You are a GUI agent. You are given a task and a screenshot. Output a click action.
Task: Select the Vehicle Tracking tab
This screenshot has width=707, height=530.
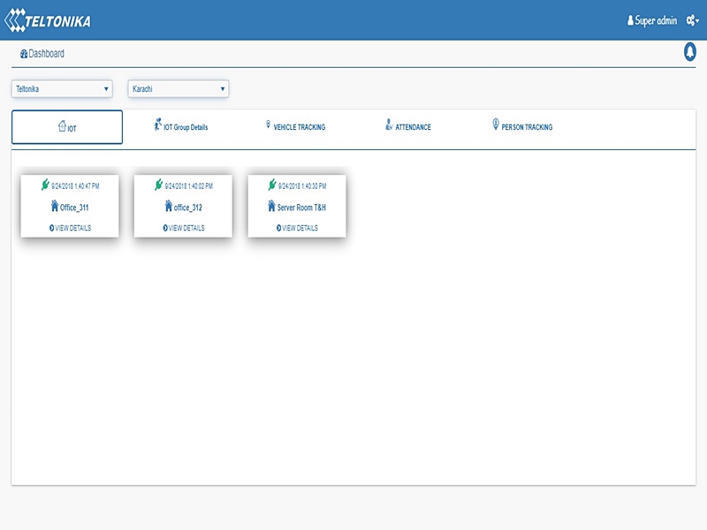295,127
